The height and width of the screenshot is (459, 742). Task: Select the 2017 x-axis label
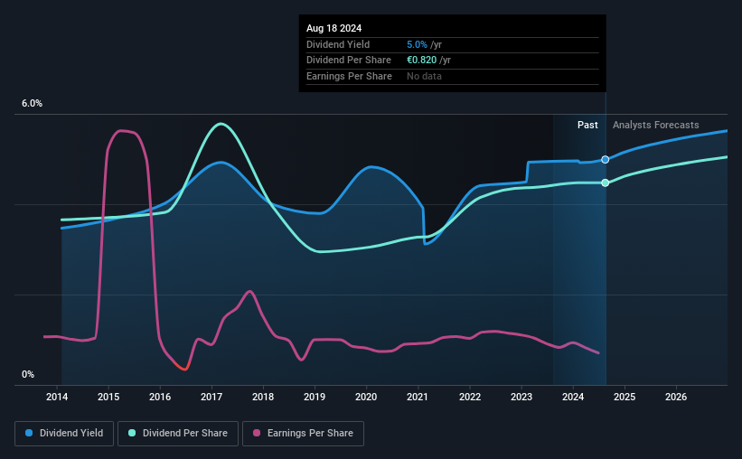(211, 397)
